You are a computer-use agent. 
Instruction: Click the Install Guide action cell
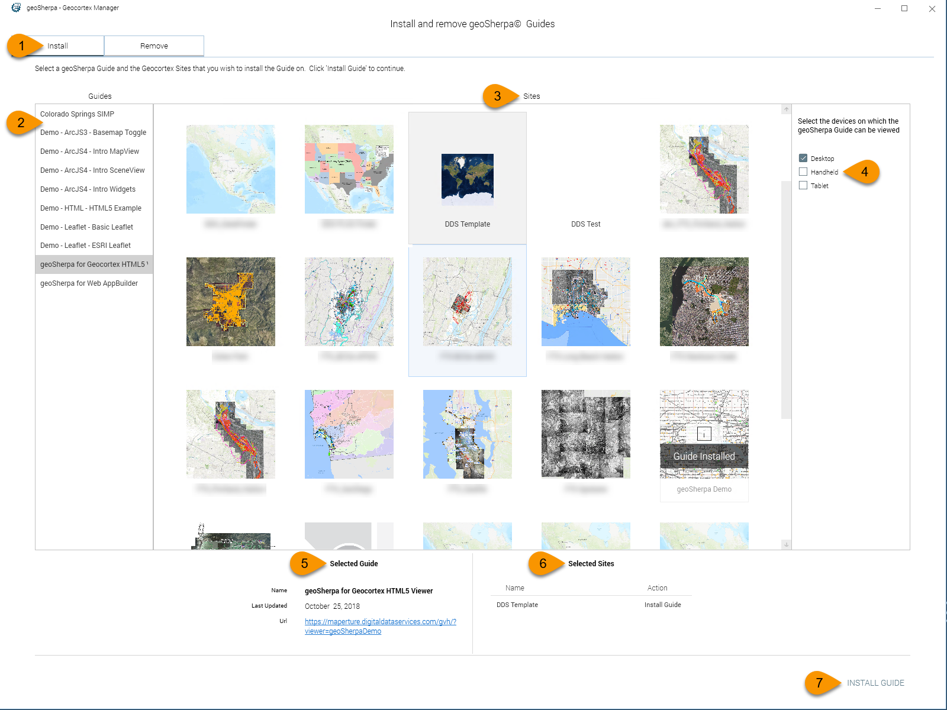[x=662, y=605]
